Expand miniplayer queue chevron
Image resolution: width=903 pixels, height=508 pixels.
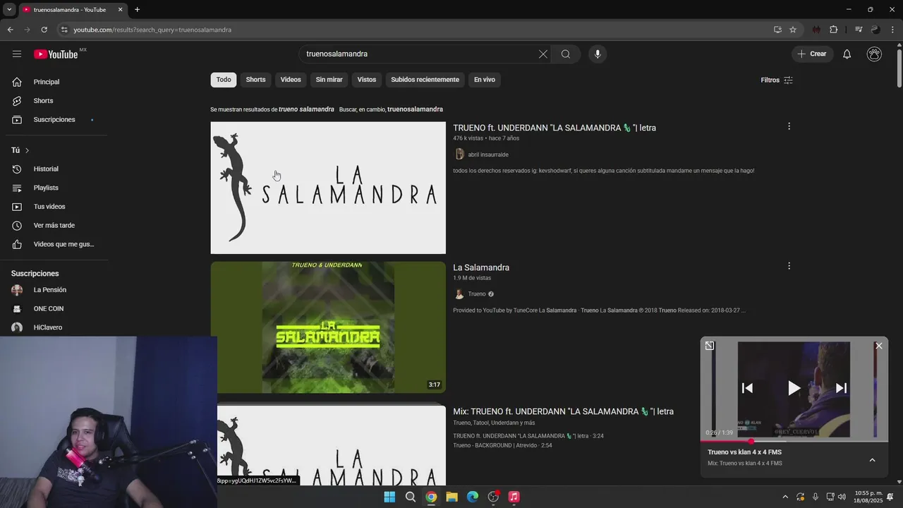[872, 460]
